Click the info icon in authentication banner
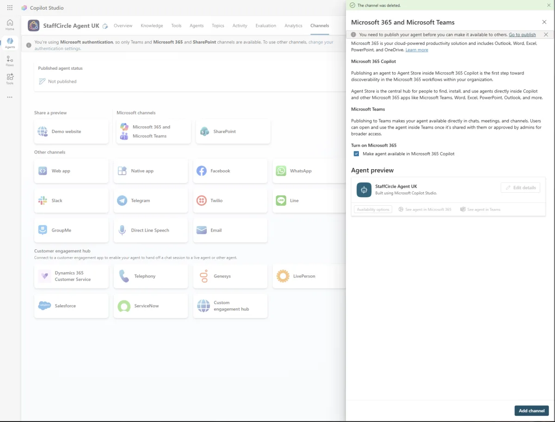 coord(29,45)
